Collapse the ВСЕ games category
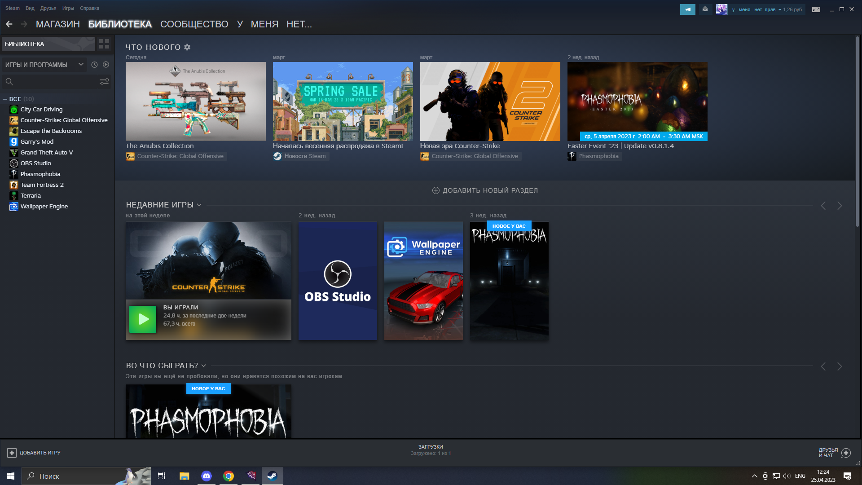 point(5,99)
